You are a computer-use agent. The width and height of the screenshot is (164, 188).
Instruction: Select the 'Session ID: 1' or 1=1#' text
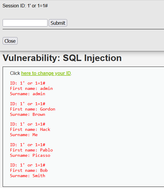pyautogui.click(x=25, y=6)
